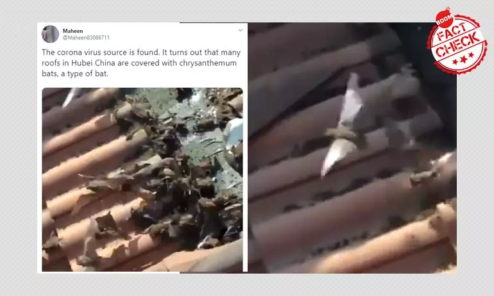
Task: Click the 'CHECK' text on the stamp
Action: pyautogui.click(x=459, y=45)
